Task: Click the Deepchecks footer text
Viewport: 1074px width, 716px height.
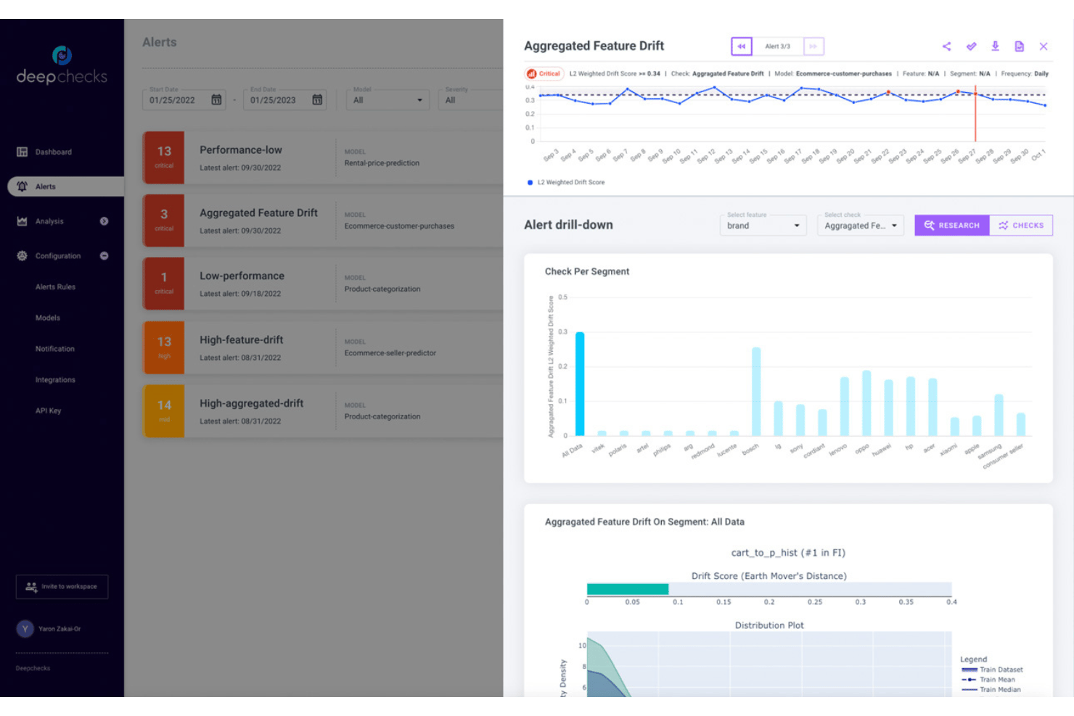Action: click(x=33, y=668)
